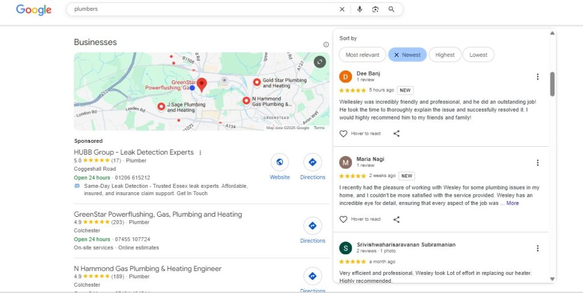React to Dee Banj review heart

tap(343, 133)
